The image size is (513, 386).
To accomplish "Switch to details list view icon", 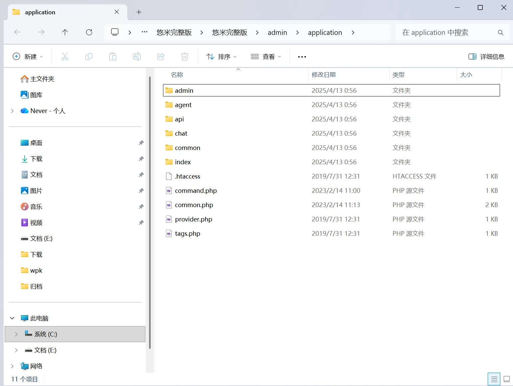I will [x=494, y=379].
